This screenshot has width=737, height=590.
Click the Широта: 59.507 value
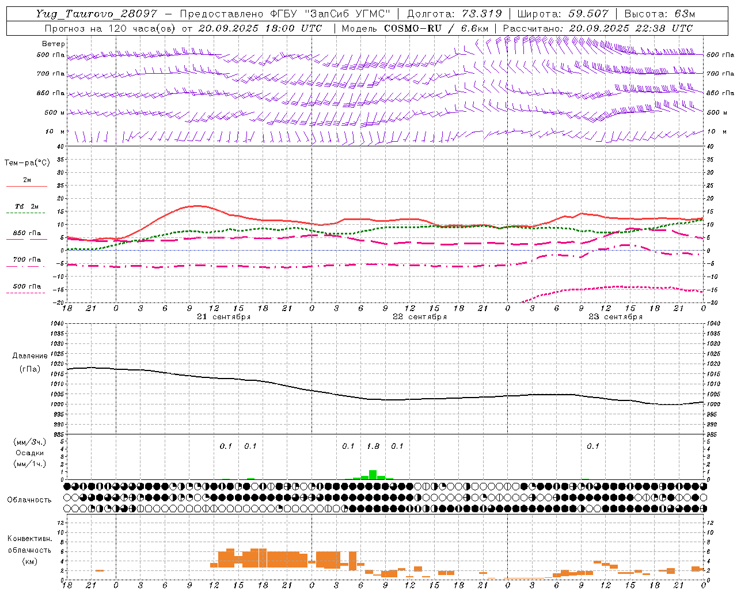pos(563,14)
